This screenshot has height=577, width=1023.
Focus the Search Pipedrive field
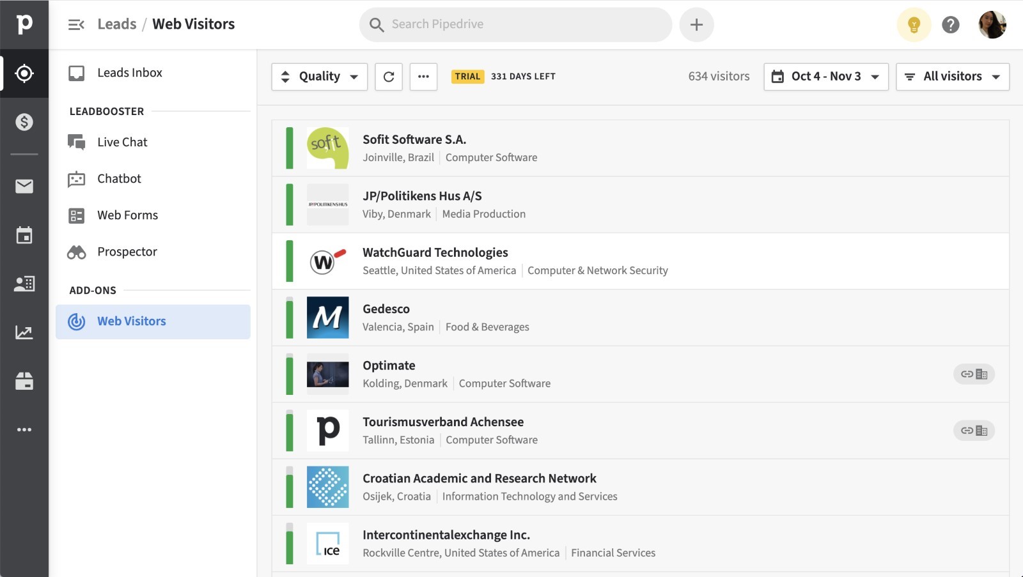(x=515, y=25)
